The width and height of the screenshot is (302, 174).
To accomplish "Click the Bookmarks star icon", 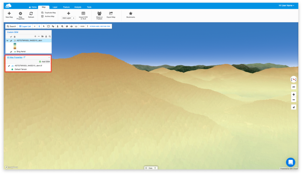I will point(130,14).
